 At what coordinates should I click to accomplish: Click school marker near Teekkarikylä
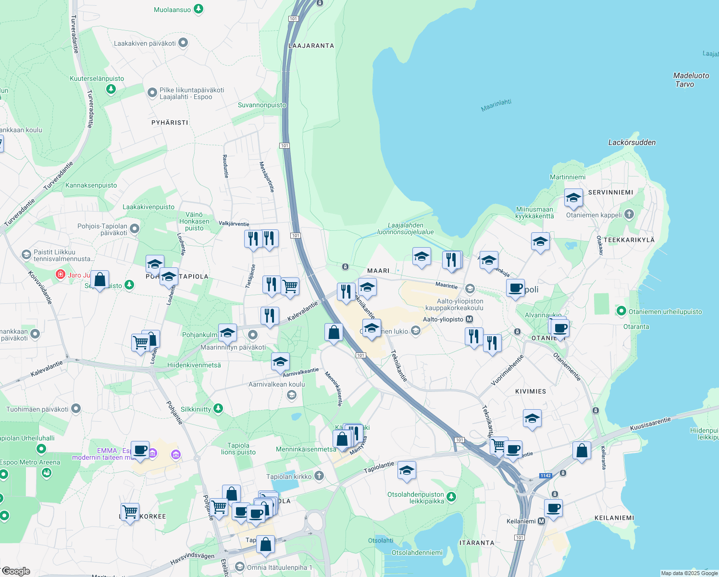(540, 242)
